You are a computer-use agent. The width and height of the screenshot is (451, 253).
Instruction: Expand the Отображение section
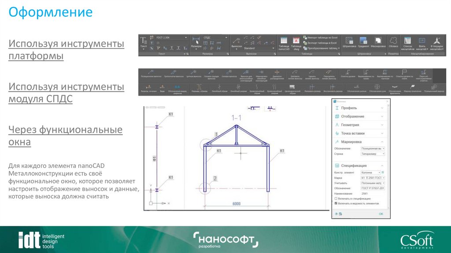click(x=359, y=116)
